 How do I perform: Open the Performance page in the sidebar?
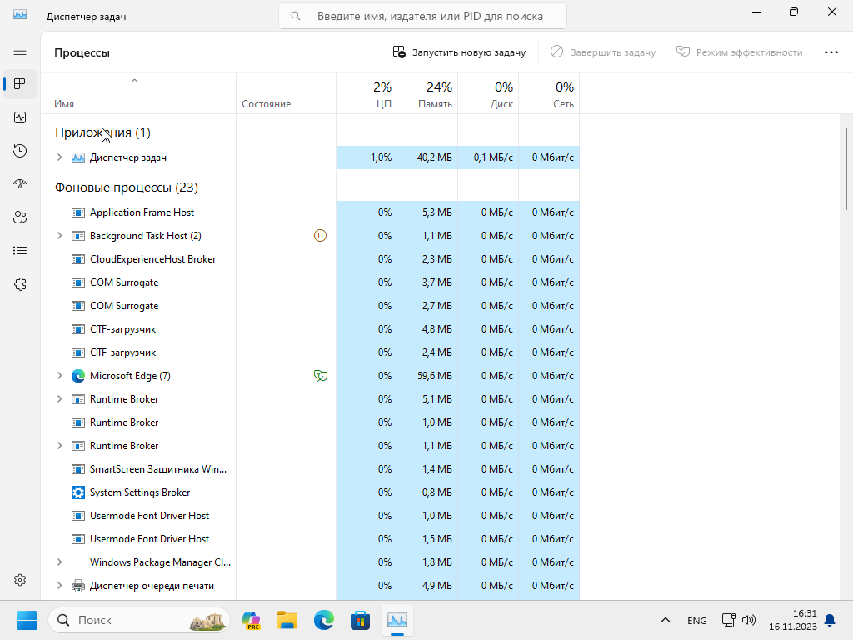click(x=20, y=117)
